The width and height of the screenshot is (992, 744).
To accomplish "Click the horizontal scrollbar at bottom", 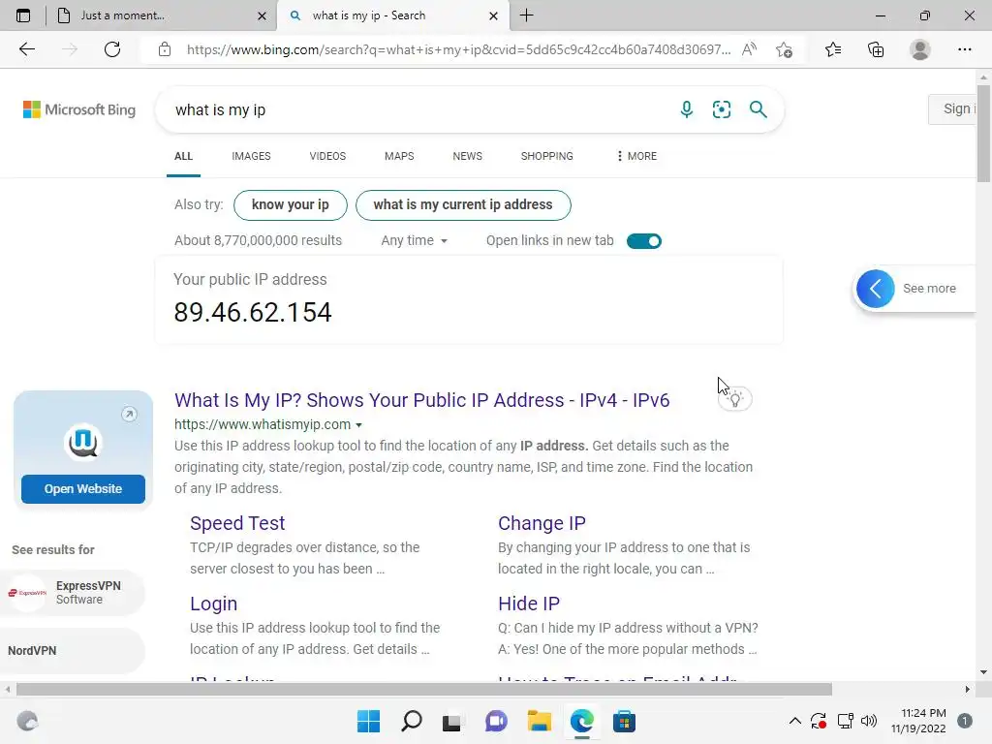I will 424,689.
